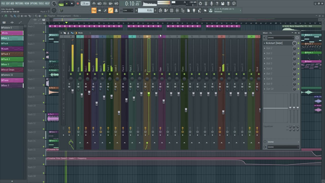Click the main volume knob in top toolbar
The width and height of the screenshot is (325, 183).
(x=54, y=4)
